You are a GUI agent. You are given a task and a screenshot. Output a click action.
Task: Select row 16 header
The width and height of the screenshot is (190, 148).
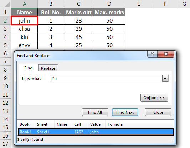click(x=5, y=136)
